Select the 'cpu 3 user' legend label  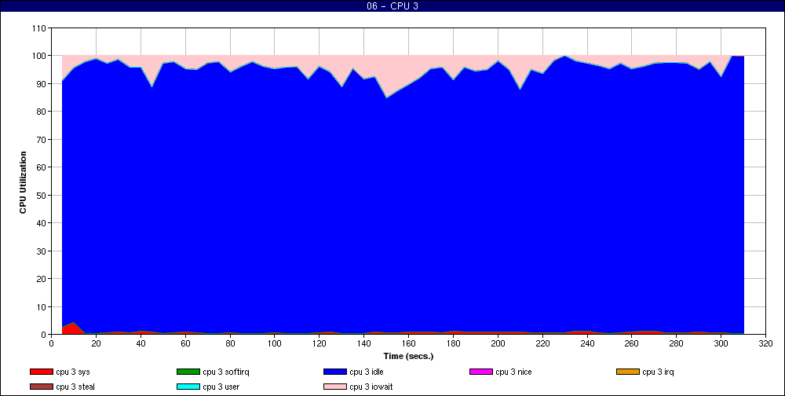click(221, 387)
